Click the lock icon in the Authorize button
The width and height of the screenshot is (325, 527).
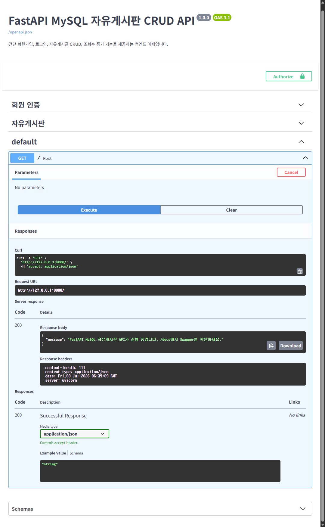click(x=302, y=76)
